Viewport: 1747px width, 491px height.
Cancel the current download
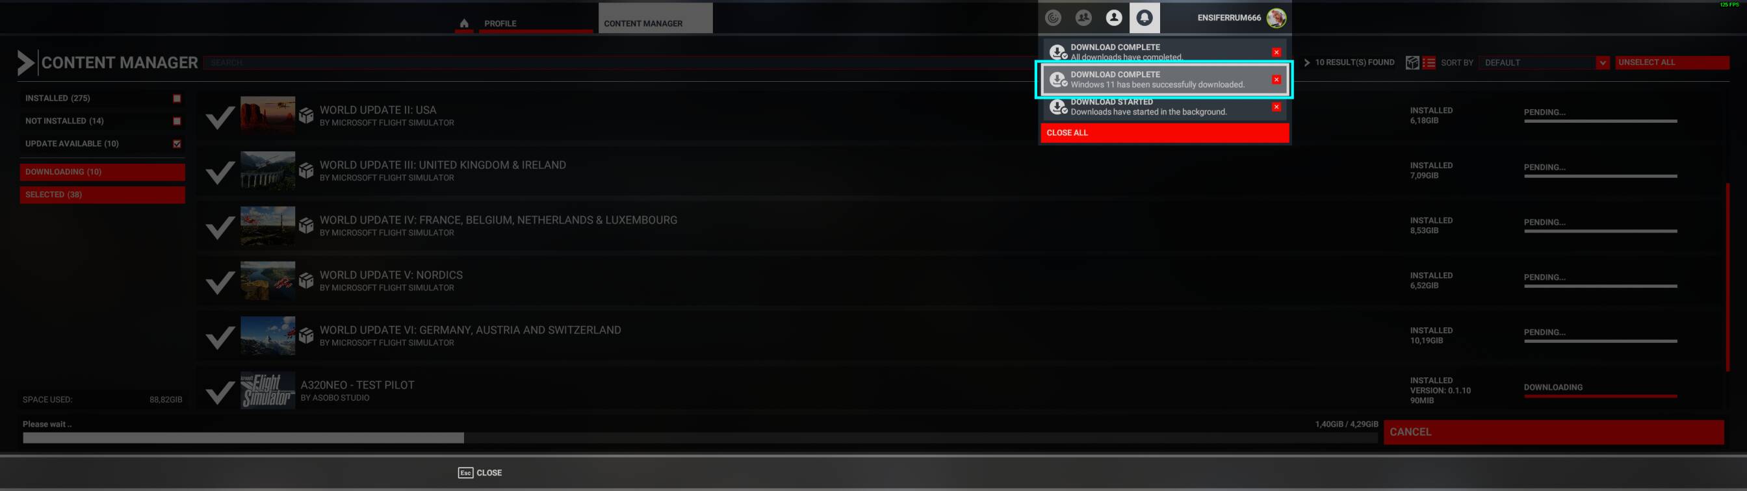(1554, 432)
